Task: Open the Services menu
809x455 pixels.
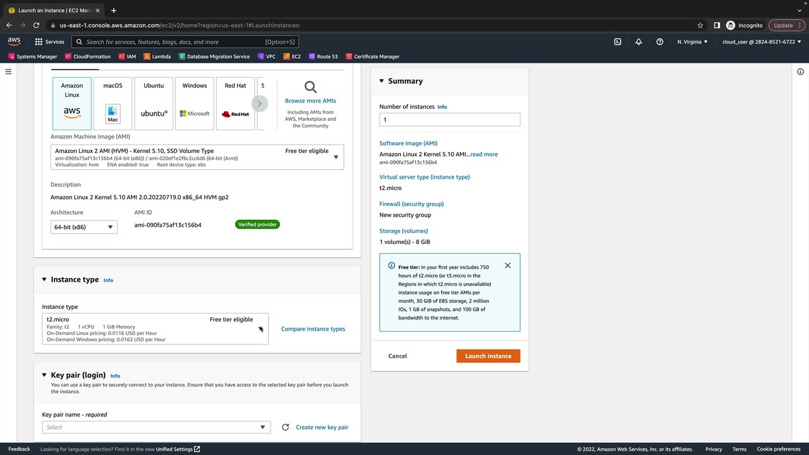Action: click(49, 42)
